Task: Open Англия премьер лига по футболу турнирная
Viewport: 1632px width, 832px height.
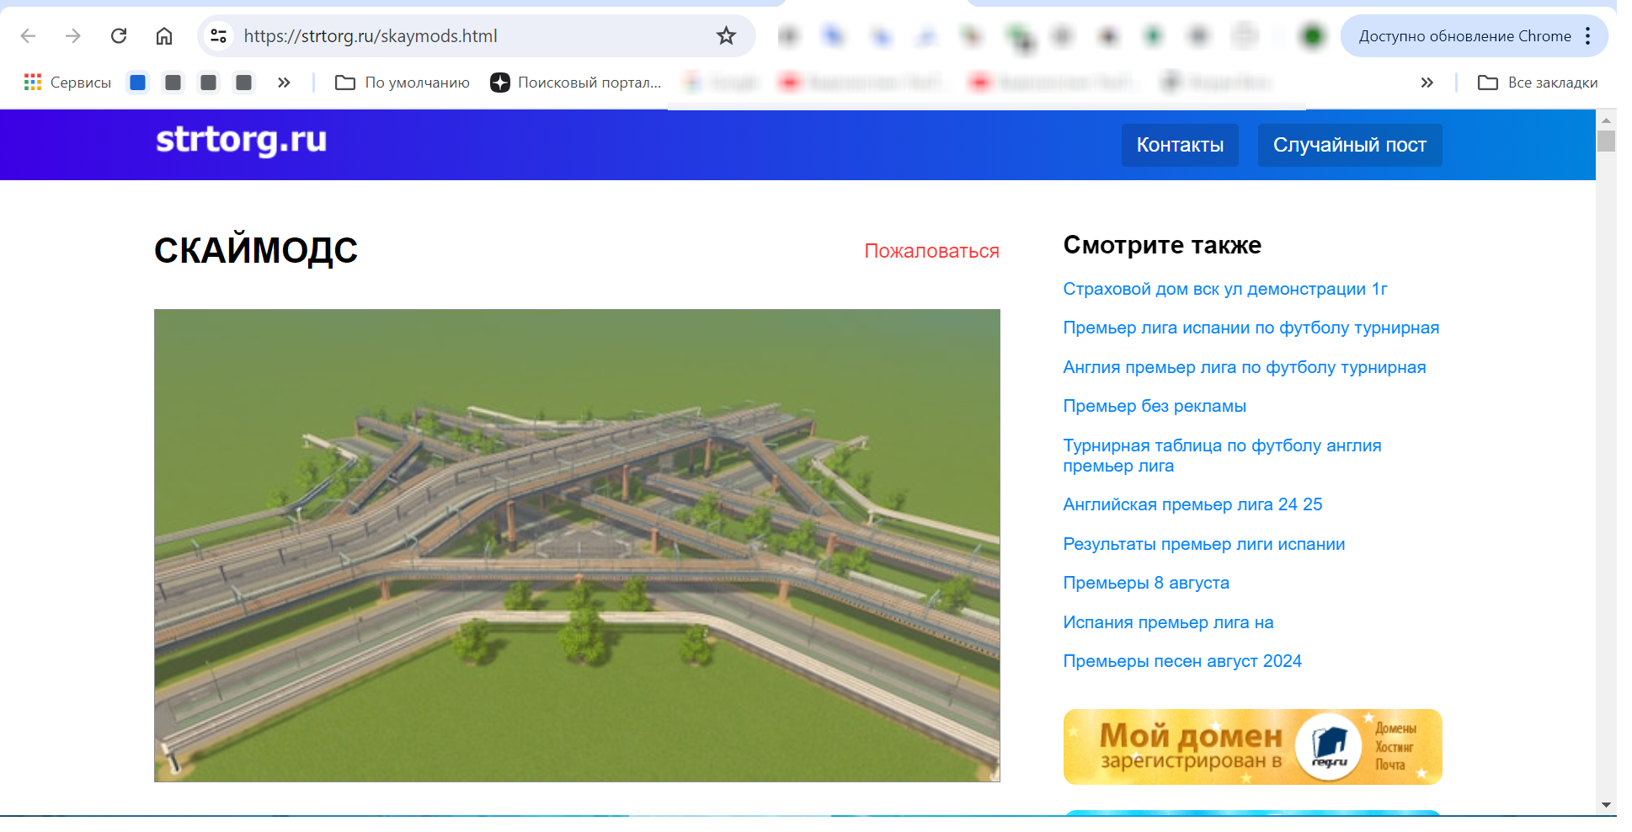Action: tap(1244, 367)
